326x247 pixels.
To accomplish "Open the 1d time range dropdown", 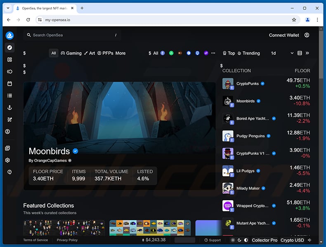I will 282,53.
